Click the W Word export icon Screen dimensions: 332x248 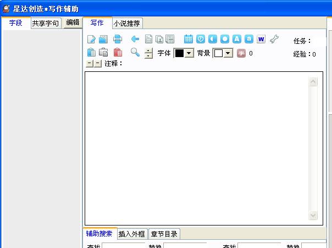pos(261,39)
